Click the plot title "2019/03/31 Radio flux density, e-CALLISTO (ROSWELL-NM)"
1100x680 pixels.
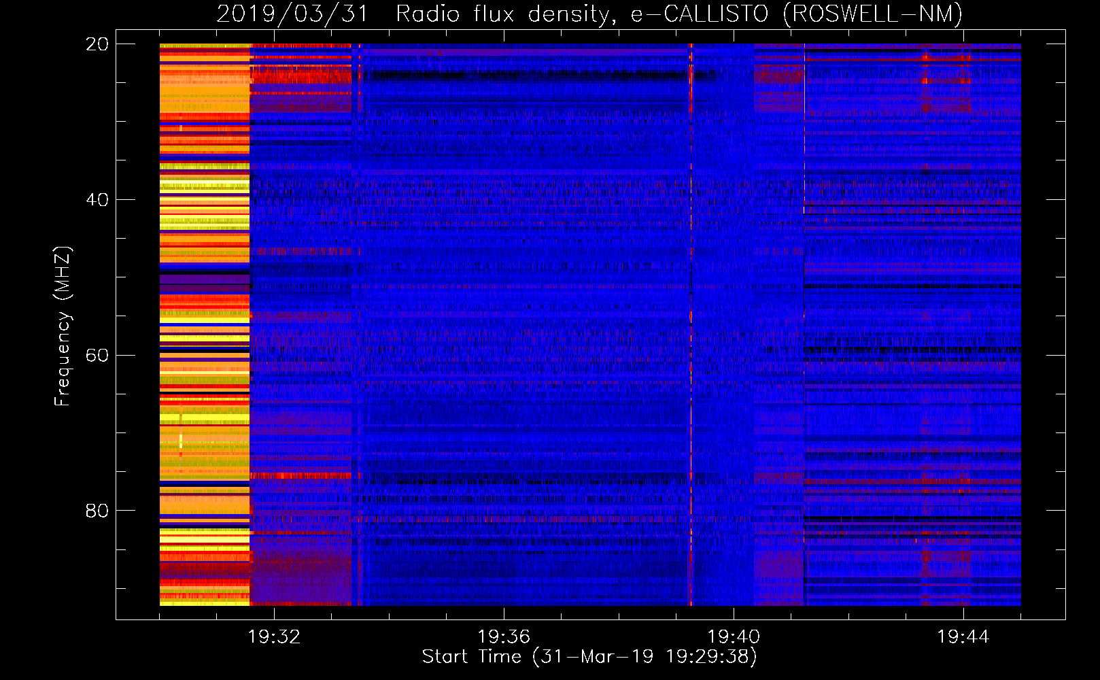pyautogui.click(x=589, y=14)
